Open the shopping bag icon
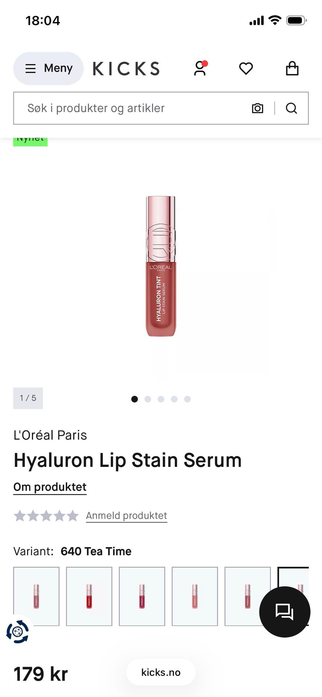 (292, 68)
